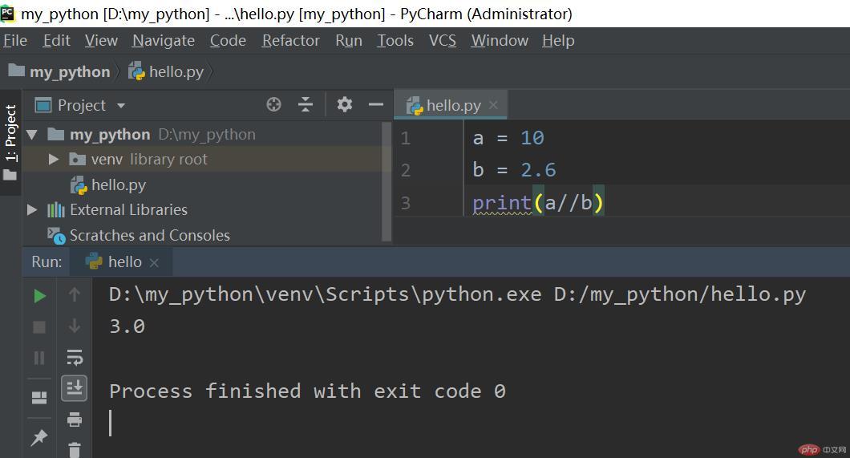
Task: Open the Refactor menu
Action: pos(290,40)
